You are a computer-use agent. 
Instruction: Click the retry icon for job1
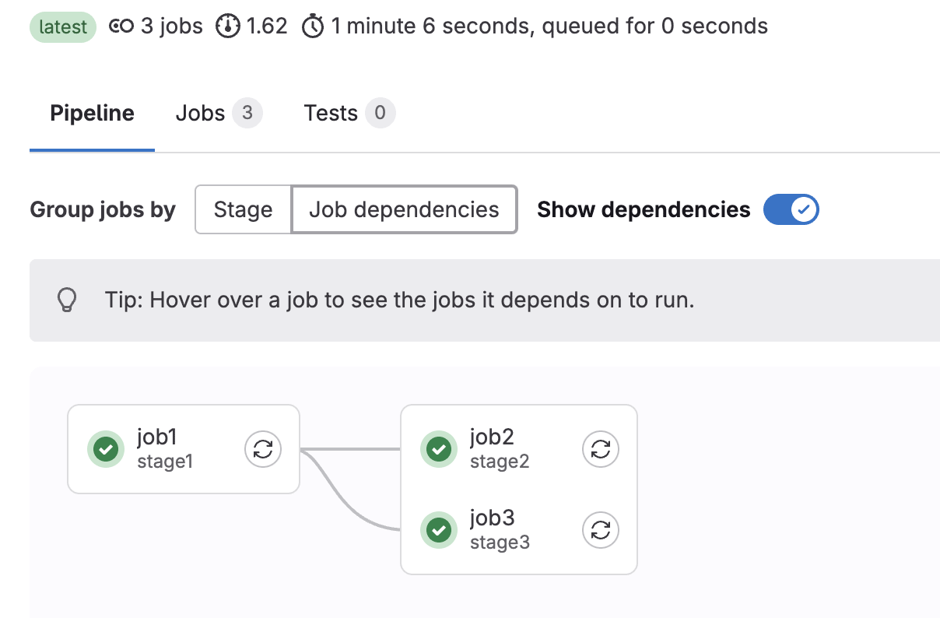[263, 449]
